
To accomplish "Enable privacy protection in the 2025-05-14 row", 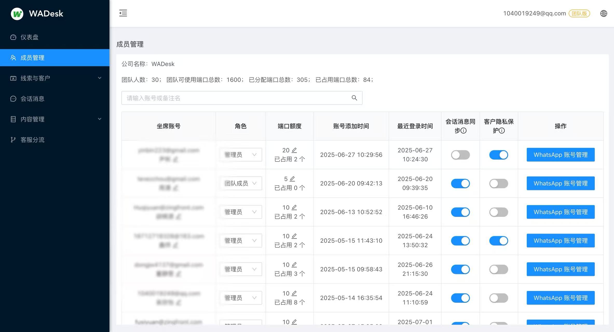I will click(x=499, y=298).
